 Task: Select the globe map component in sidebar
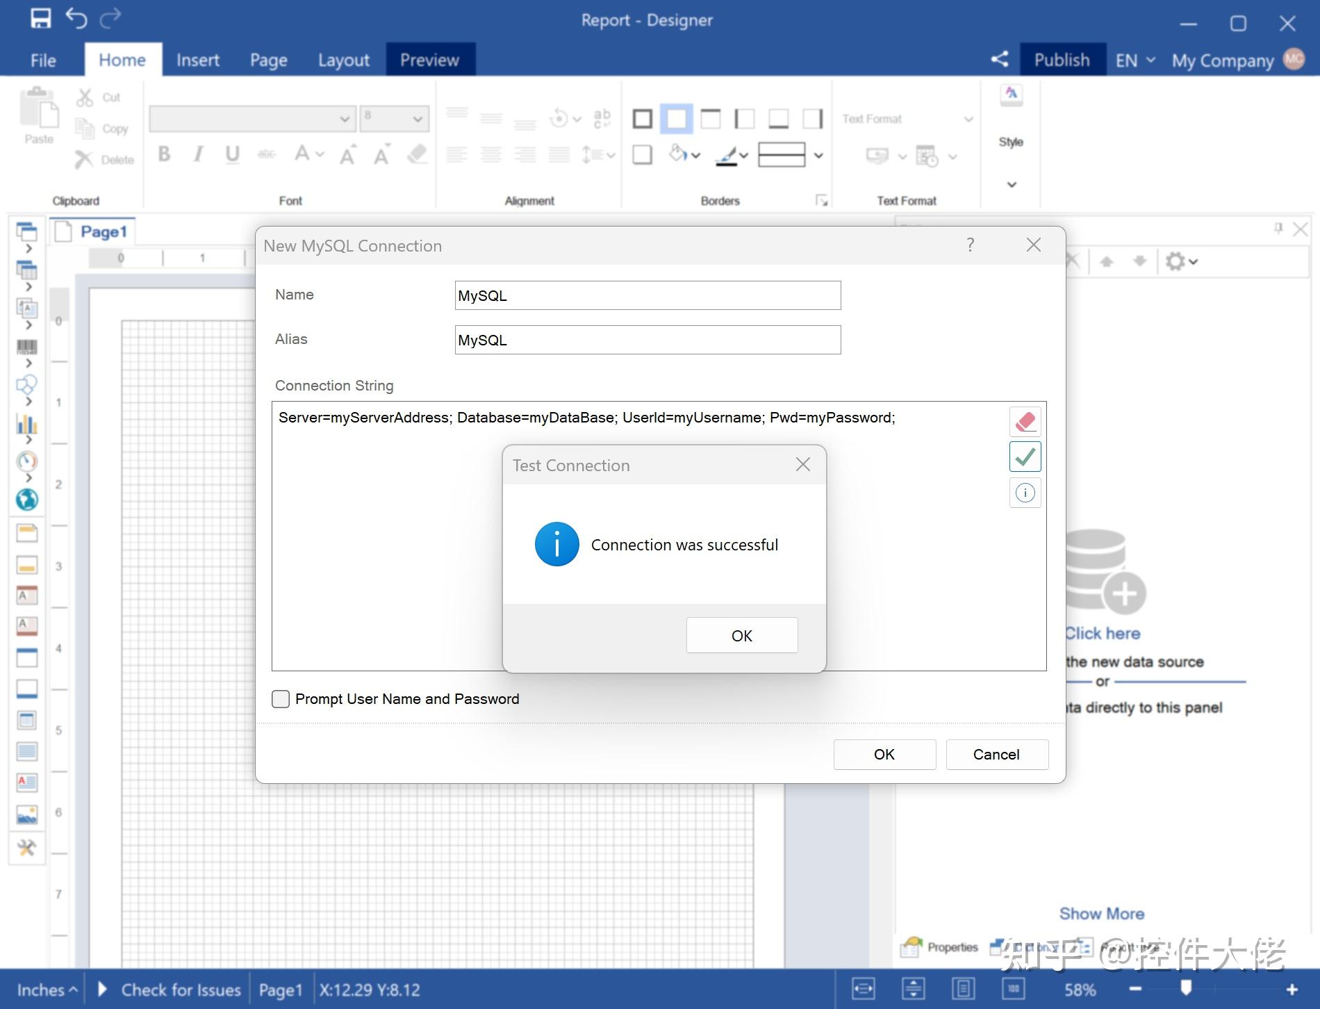tap(27, 499)
